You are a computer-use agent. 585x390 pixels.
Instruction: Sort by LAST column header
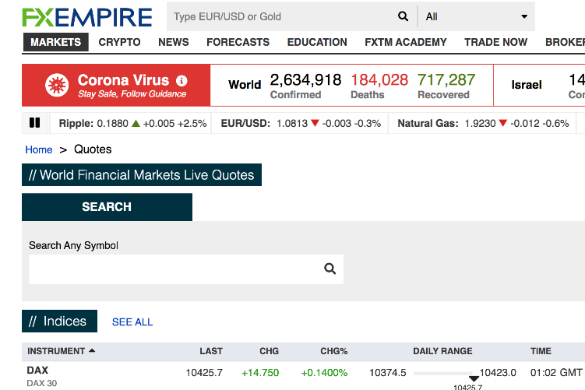[211, 351]
